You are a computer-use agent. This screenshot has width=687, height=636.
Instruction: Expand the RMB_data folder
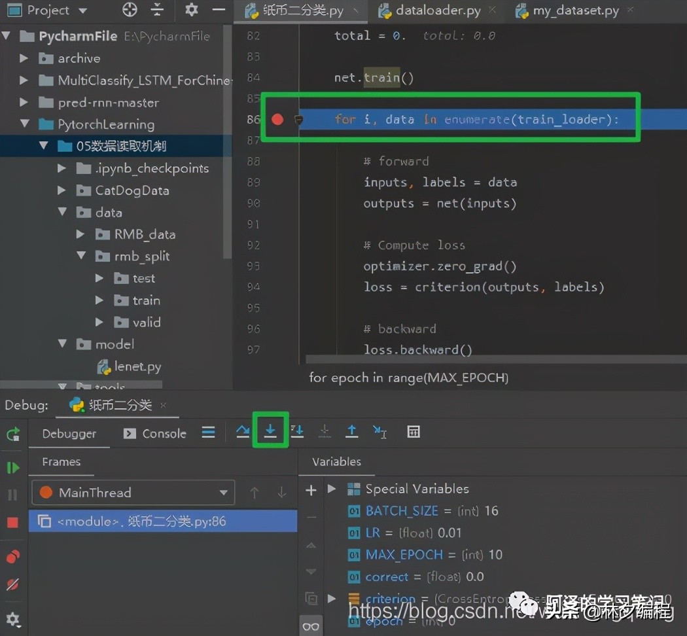pos(80,234)
